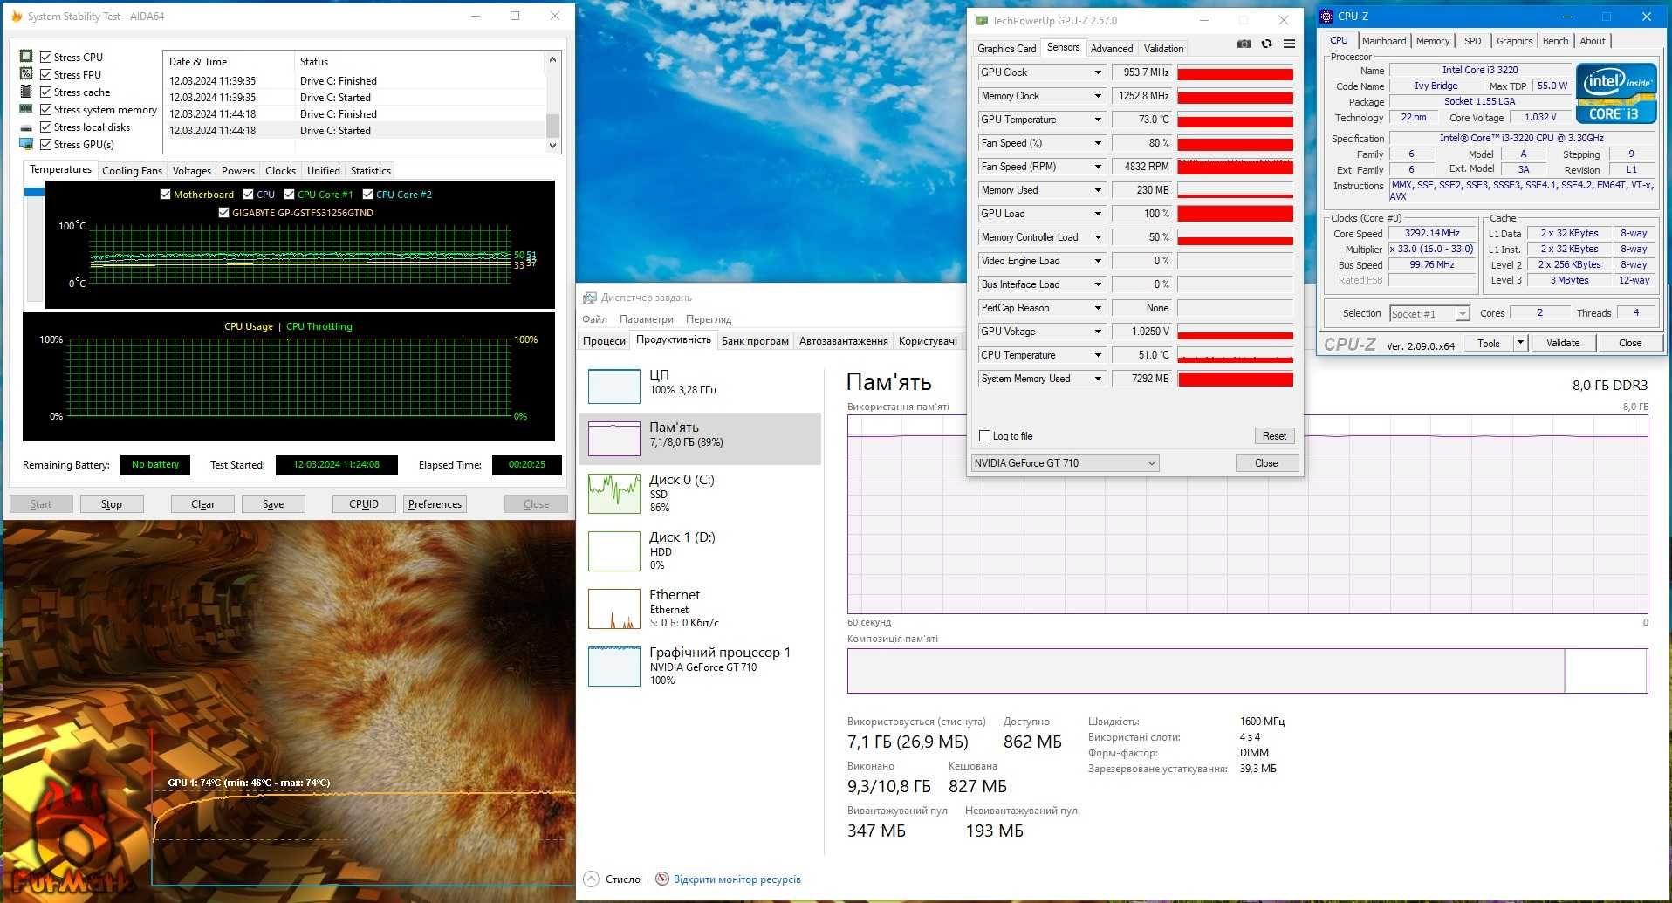Open GPU-Z hamburger menu icon
Screen dimensions: 1672x903
(x=1289, y=44)
